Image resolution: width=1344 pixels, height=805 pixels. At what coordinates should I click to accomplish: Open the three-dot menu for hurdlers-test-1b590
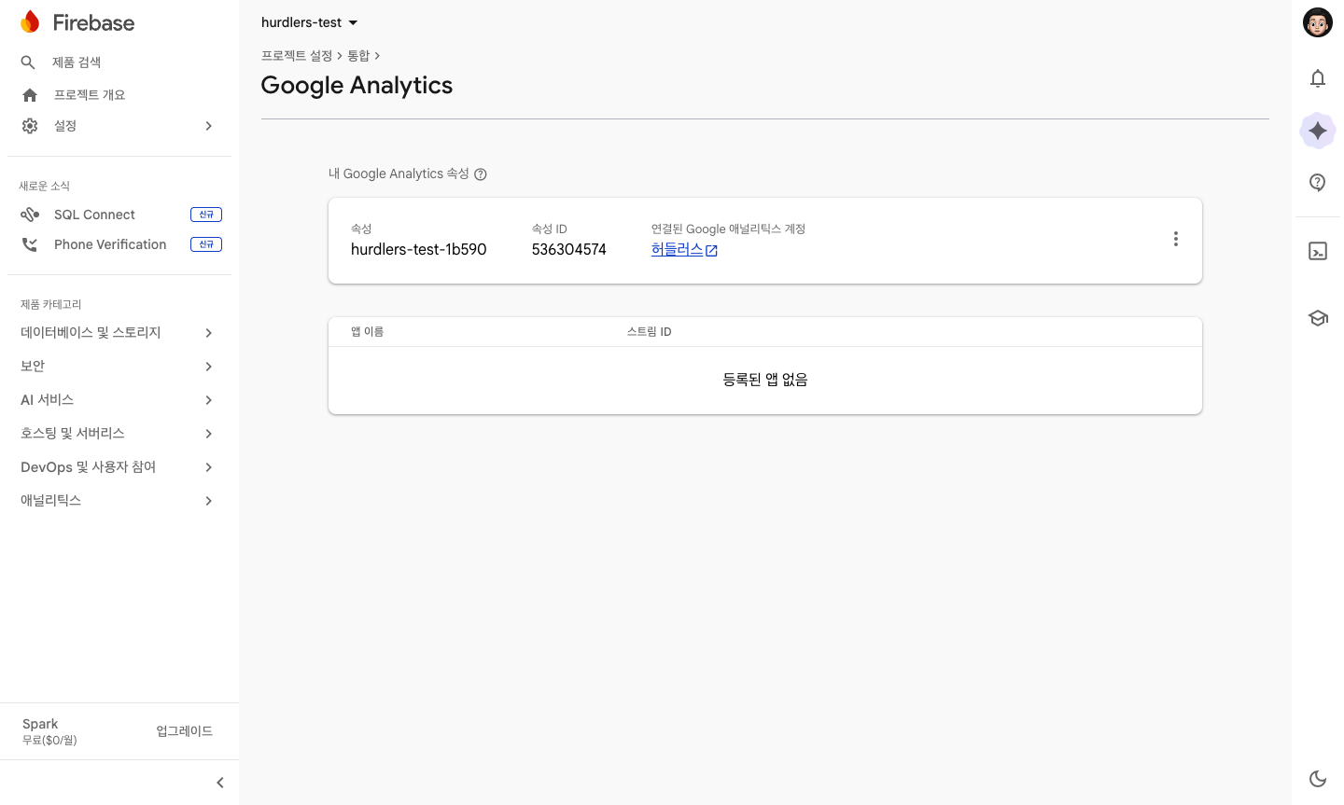(x=1176, y=239)
